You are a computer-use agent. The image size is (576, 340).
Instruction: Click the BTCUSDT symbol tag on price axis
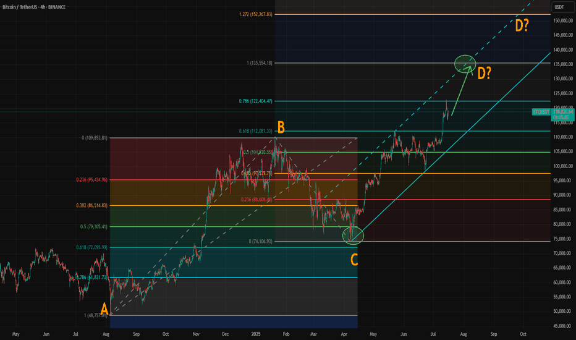click(x=541, y=112)
